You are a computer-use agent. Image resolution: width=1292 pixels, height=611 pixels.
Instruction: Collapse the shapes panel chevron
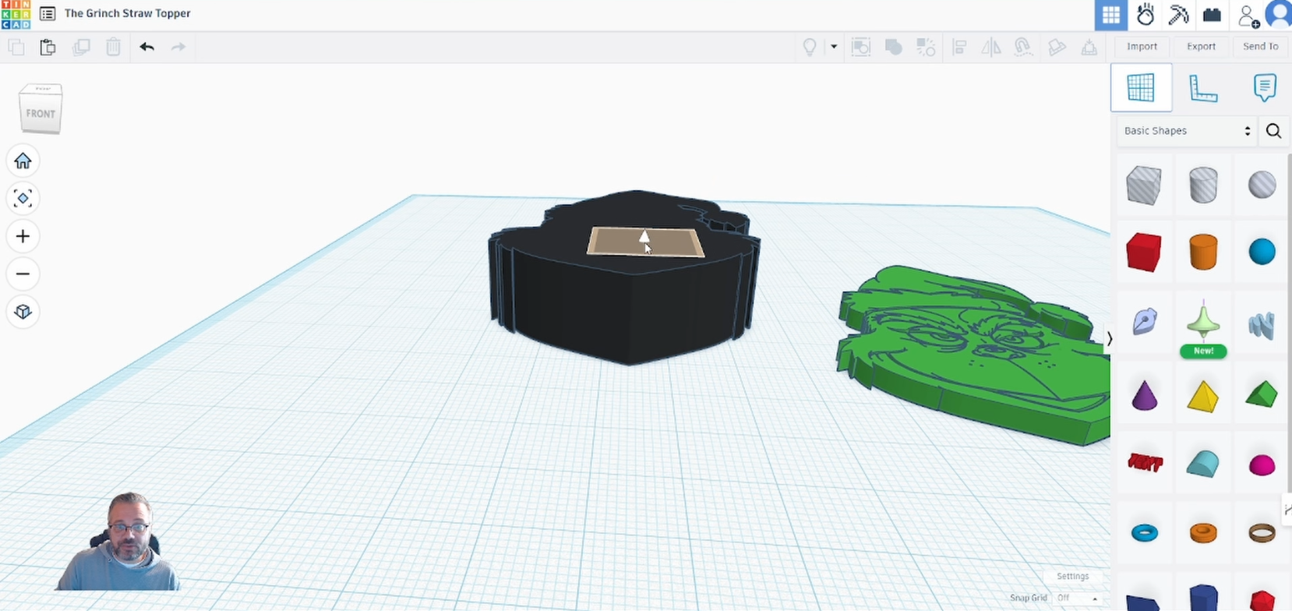[x=1109, y=339]
